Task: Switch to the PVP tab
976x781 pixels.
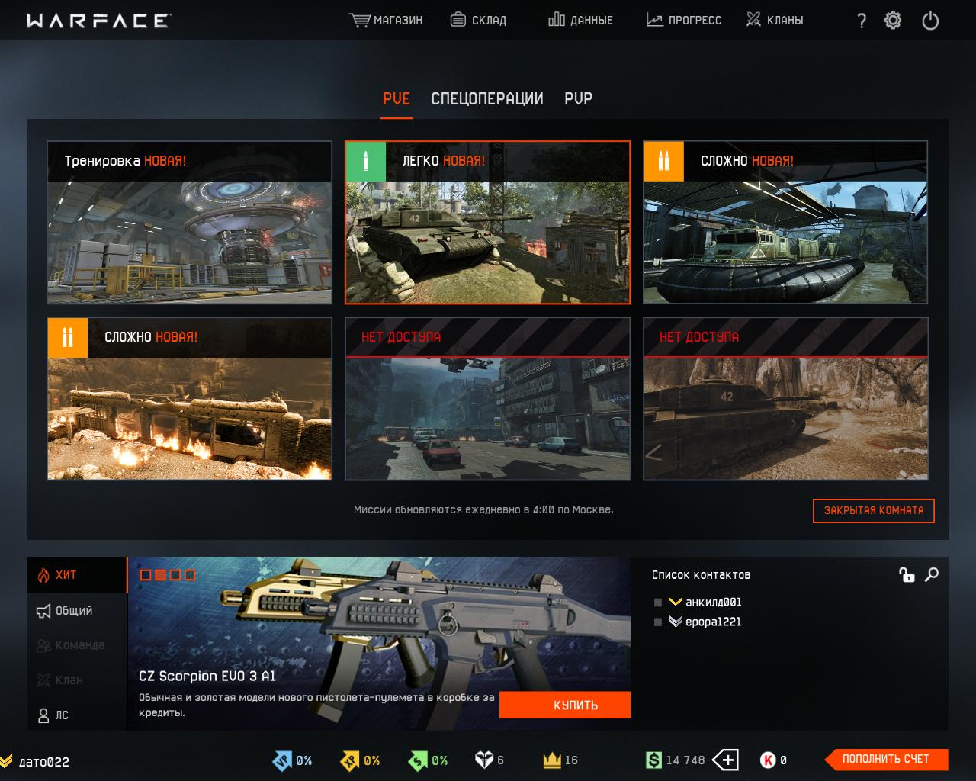Action: (578, 99)
